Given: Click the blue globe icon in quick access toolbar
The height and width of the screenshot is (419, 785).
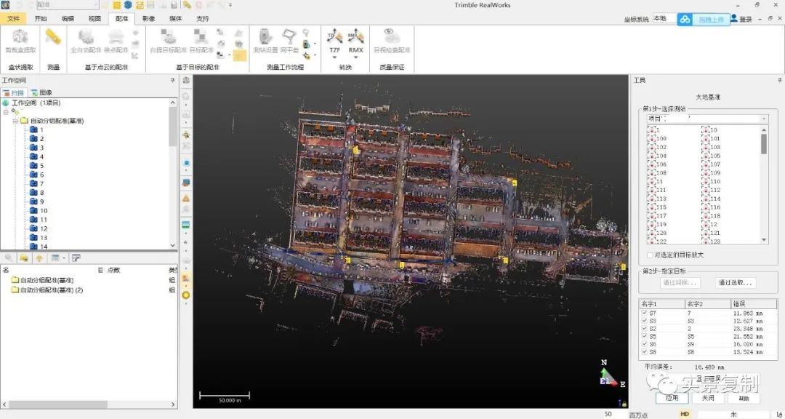Looking at the screenshot, I should coord(128,5).
